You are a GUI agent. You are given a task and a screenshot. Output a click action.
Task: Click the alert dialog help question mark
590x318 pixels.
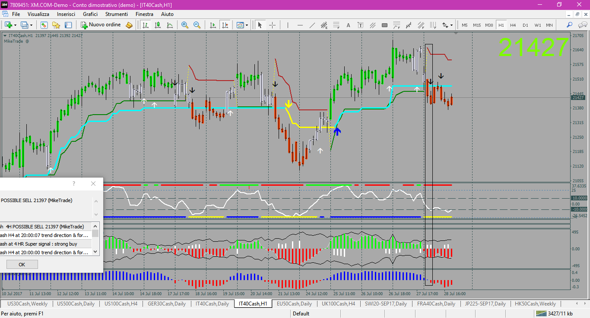pyautogui.click(x=74, y=184)
